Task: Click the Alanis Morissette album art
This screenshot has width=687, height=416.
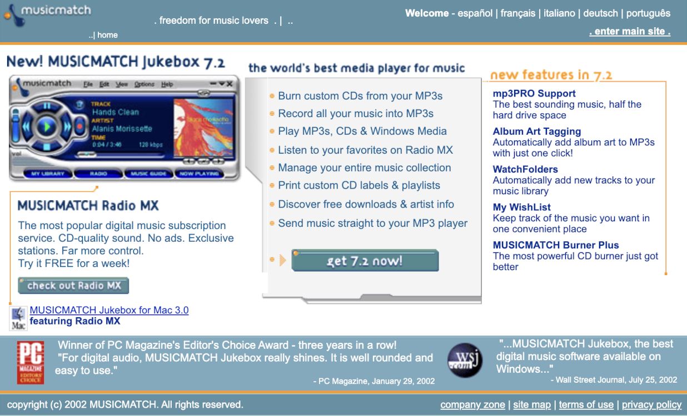Action: [x=204, y=127]
